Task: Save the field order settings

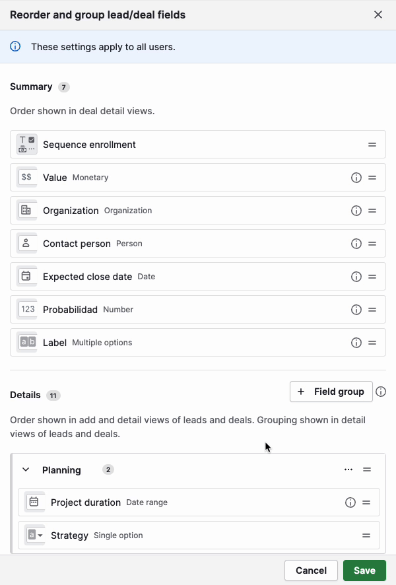Action: (364, 570)
